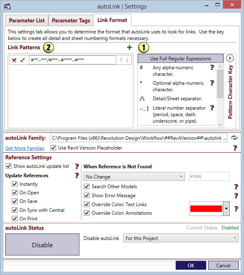This screenshot has width=244, height=275.
Task: Click the autoLink Family path field
Action: pos(139,138)
